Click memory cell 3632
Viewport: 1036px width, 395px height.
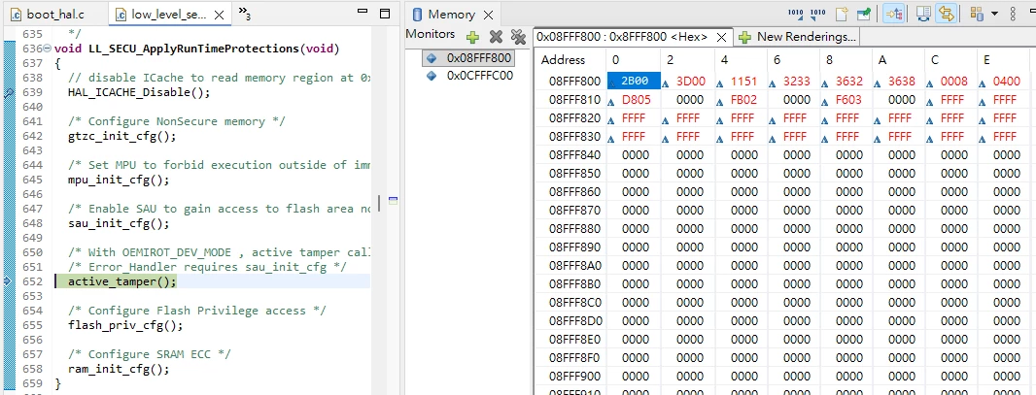click(847, 82)
